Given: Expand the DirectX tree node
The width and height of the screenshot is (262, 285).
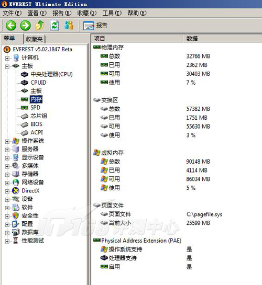Looking at the screenshot, I should (x=7, y=191).
